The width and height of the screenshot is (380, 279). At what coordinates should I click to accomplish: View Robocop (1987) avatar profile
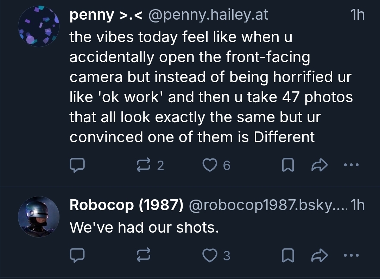pos(39,217)
